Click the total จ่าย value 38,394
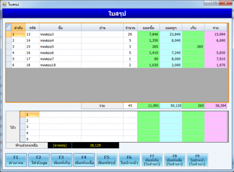 click(216, 106)
